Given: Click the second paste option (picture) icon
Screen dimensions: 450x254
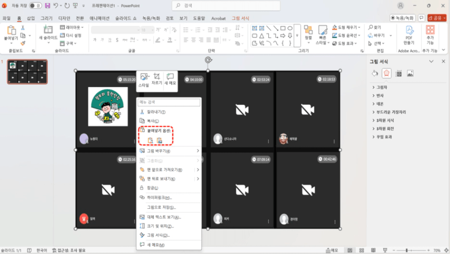Looking at the screenshot, I should tap(159, 140).
